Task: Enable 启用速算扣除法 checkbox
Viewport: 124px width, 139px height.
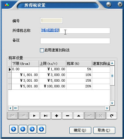Action: [x=42, y=50]
